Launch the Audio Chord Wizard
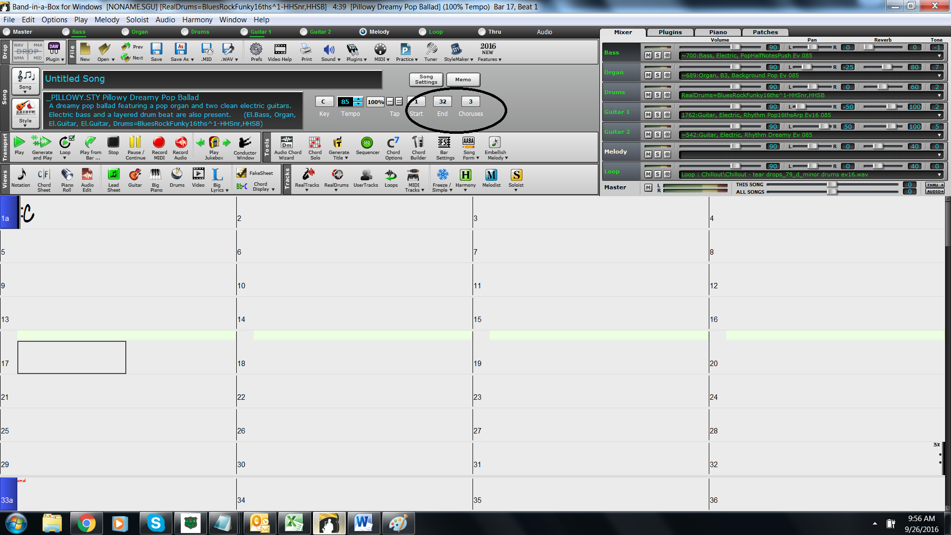The height and width of the screenshot is (535, 951). pos(287,148)
